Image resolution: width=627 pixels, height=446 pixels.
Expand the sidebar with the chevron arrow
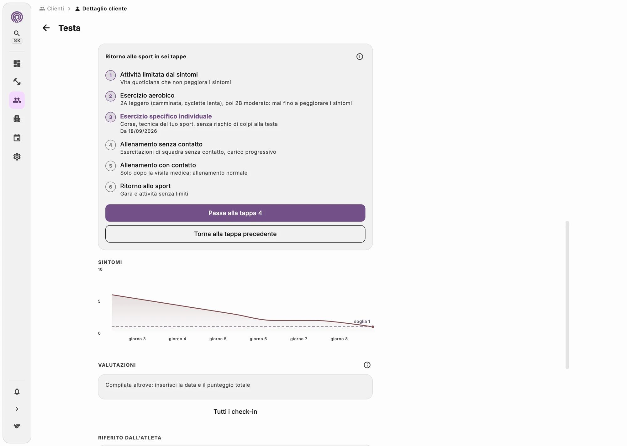click(17, 409)
